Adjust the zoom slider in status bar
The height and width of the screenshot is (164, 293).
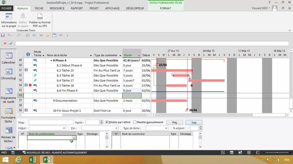coord(278,153)
